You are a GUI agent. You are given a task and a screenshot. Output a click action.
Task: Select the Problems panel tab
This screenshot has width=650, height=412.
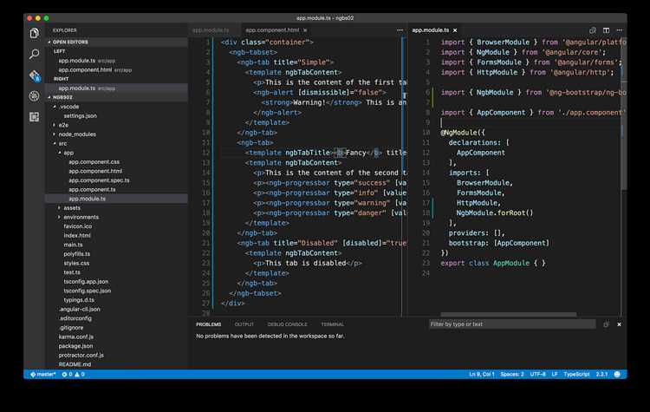(x=209, y=324)
